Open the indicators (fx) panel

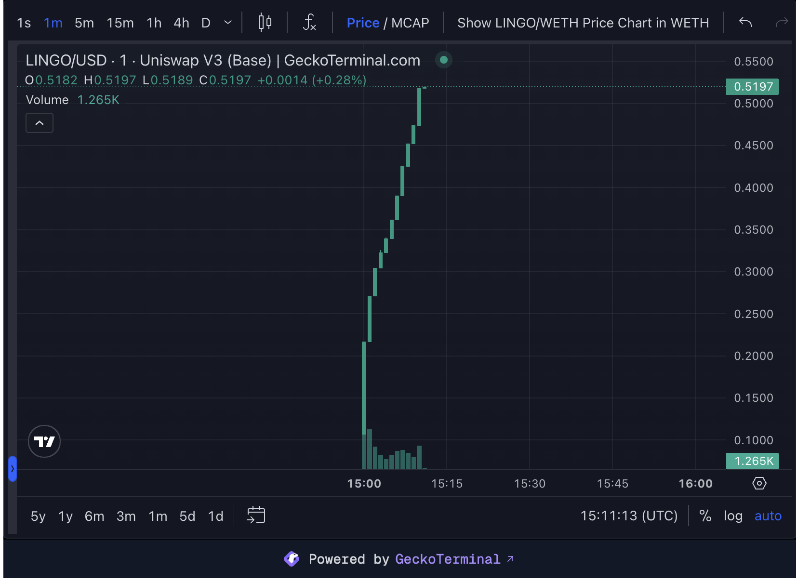click(x=309, y=22)
